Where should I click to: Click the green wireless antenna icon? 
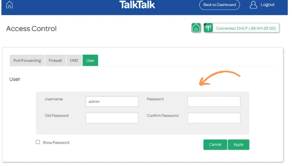tap(208, 28)
